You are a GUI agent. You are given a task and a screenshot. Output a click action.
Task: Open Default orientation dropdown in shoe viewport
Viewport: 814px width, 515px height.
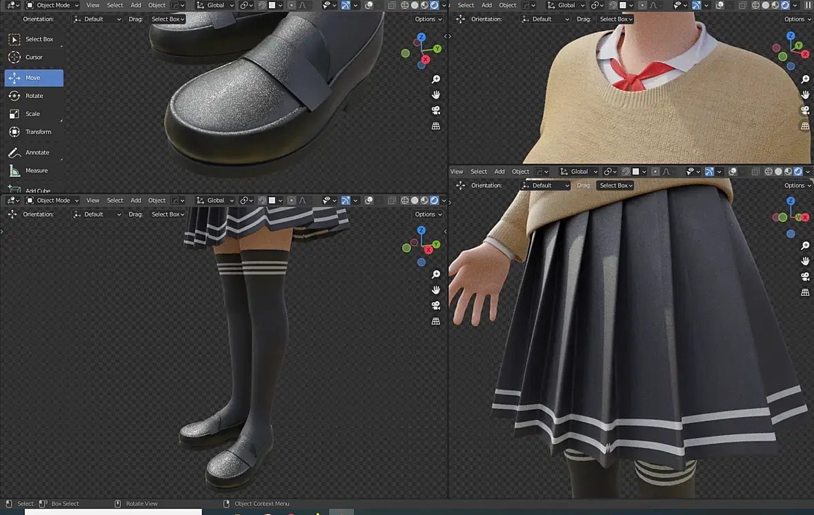97,19
